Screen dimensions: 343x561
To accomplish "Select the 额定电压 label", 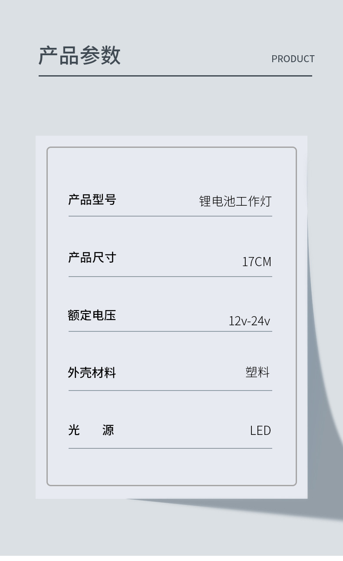I will click(x=92, y=315).
